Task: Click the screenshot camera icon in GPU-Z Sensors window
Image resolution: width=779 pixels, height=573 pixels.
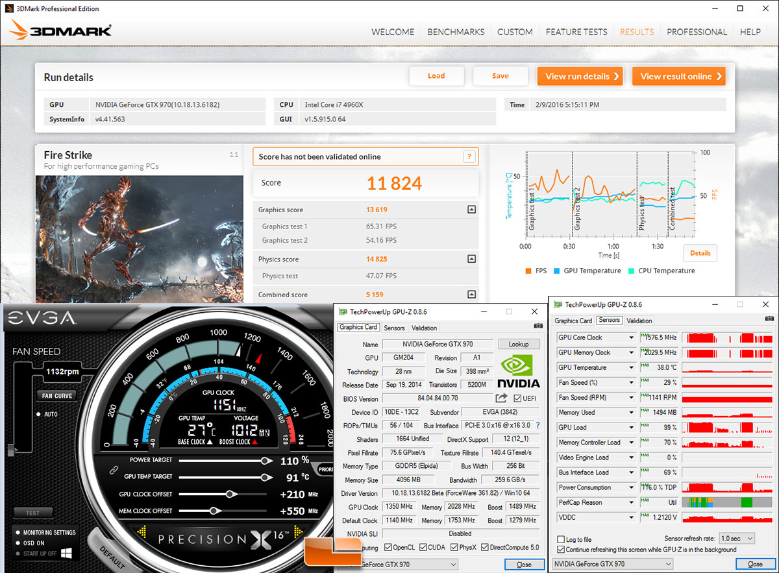Action: 769,319
